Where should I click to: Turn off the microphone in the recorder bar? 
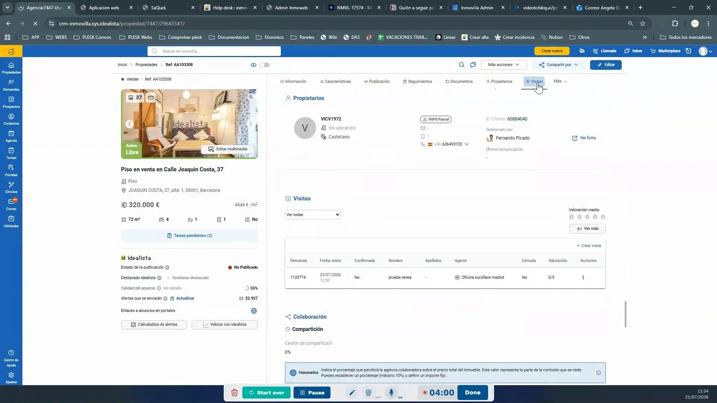(x=391, y=393)
